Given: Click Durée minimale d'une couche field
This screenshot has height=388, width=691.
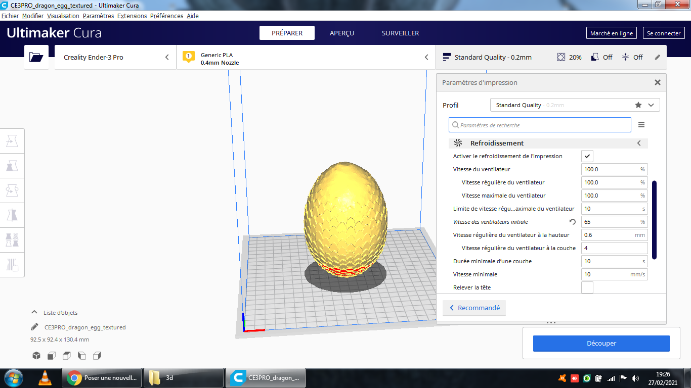Looking at the screenshot, I should (615, 261).
